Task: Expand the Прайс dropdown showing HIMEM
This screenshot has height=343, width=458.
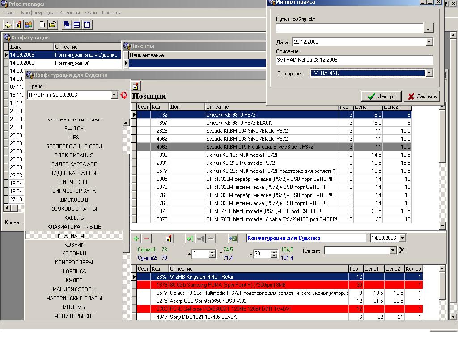Action: (x=114, y=95)
